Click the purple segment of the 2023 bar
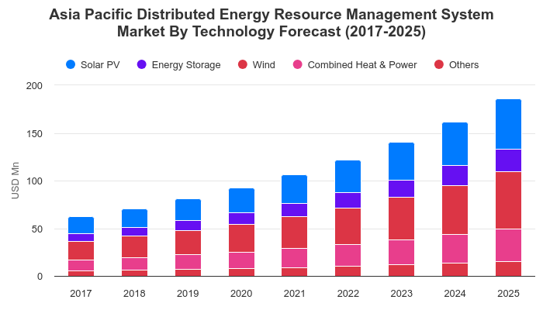543x310 pixels. pos(401,188)
